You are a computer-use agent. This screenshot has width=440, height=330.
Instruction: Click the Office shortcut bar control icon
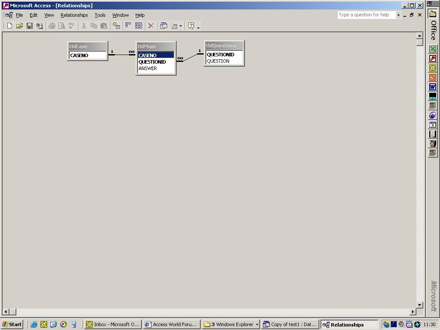coord(429,3)
